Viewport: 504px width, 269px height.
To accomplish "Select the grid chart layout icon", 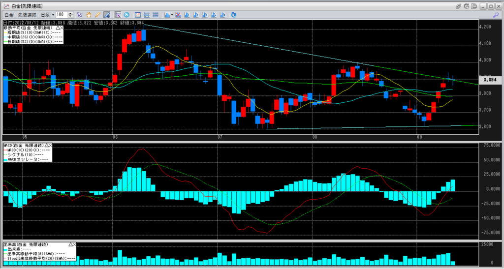I will point(156,15).
